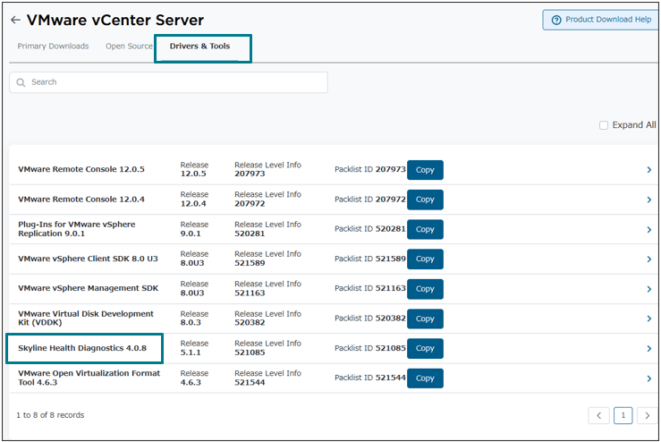Switch to the Primary Downloads tab
Screen dimensions: 661x442
tap(53, 47)
